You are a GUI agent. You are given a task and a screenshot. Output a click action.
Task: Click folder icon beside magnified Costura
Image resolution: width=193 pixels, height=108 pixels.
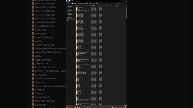[x=33, y=94]
